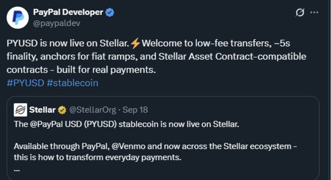331x180 pixels.
Task: Click the gold verified badge beside Stellar
Action: (62, 110)
